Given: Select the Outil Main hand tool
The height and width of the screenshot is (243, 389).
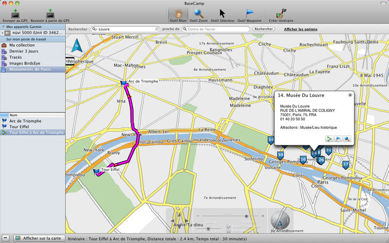Looking at the screenshot, I should [178, 13].
